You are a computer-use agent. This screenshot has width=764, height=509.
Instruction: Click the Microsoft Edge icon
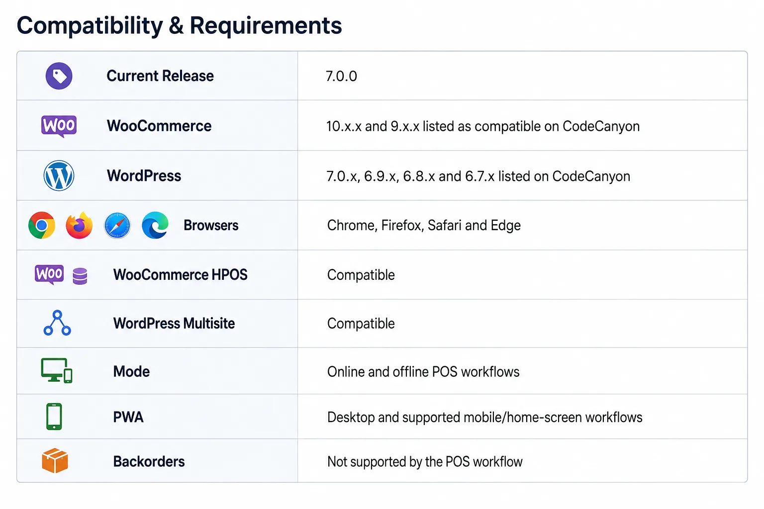pyautogui.click(x=155, y=225)
